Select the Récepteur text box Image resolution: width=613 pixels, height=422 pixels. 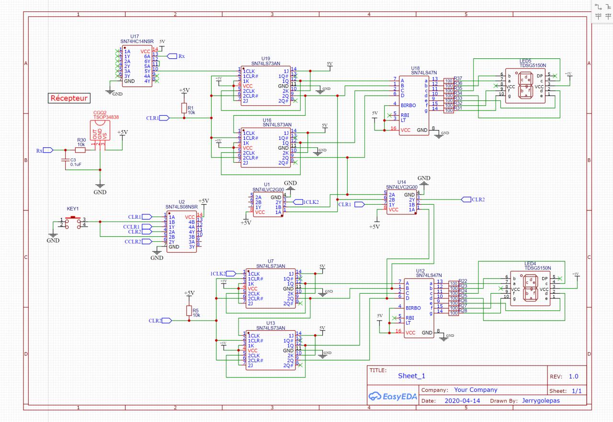tap(69, 98)
